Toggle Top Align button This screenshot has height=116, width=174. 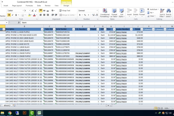[x=41, y=11]
